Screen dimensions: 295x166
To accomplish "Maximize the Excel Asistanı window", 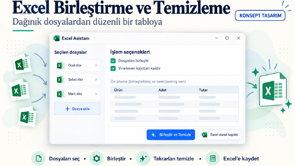I will point(227,38).
